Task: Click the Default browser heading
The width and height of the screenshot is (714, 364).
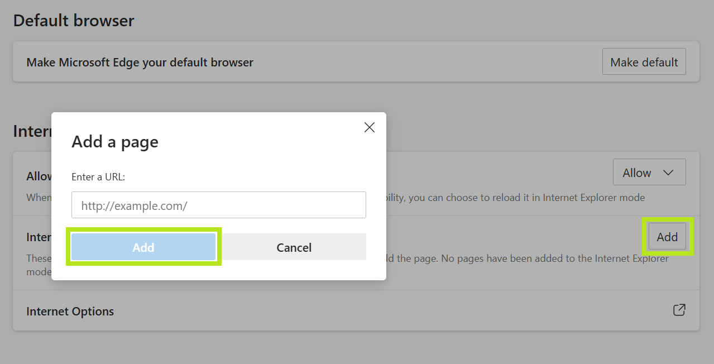Action: (74, 21)
